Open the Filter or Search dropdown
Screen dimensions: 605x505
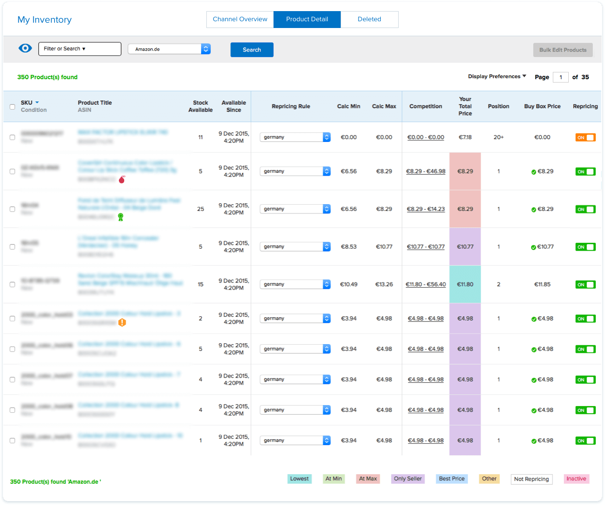[x=80, y=49]
